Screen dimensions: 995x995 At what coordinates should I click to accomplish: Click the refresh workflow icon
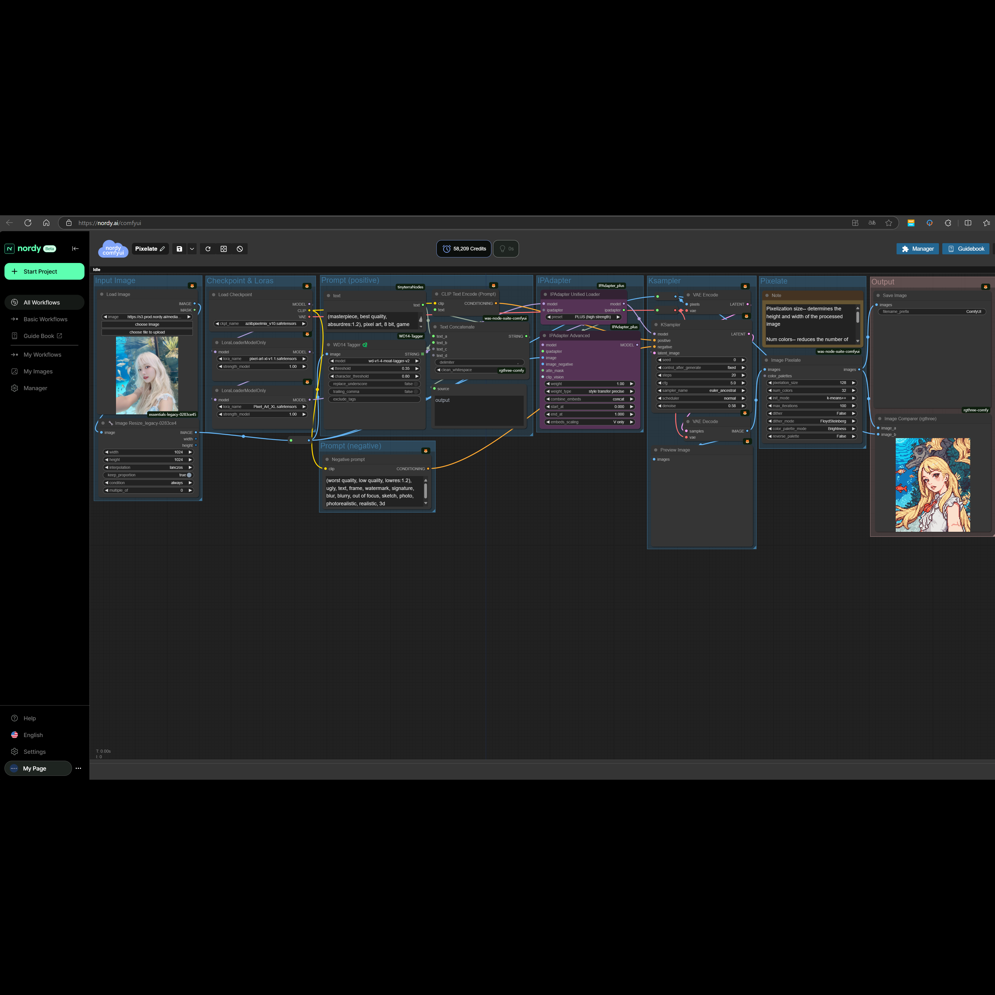click(x=208, y=249)
